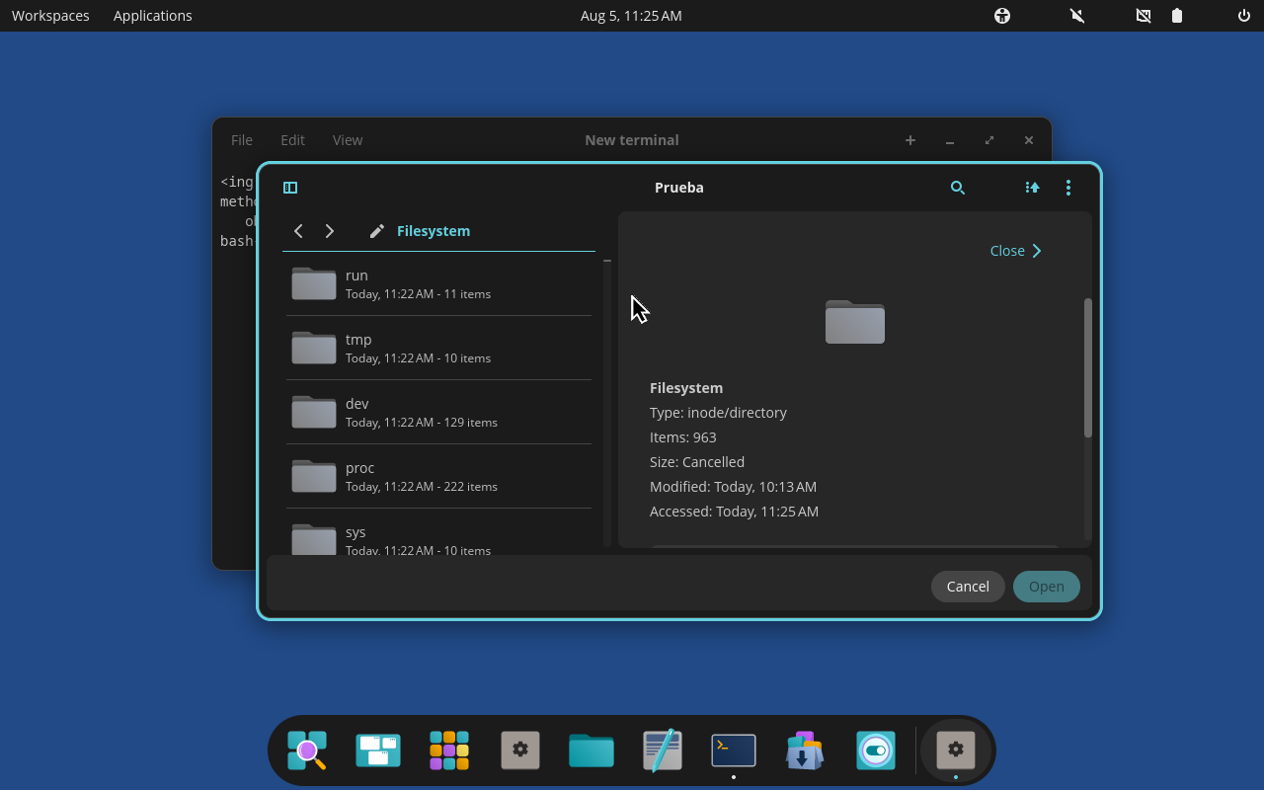Open Workspaces overview in top bar

tap(50, 16)
